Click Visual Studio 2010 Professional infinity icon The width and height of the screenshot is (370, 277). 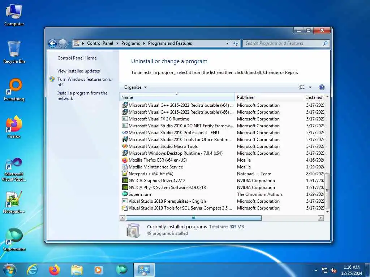click(x=125, y=133)
